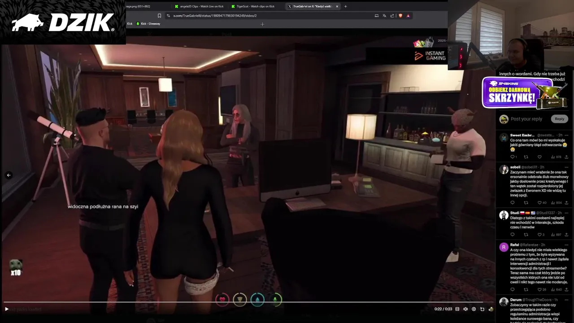Play the X video
Image resolution: width=574 pixels, height=323 pixels.
click(x=6, y=309)
